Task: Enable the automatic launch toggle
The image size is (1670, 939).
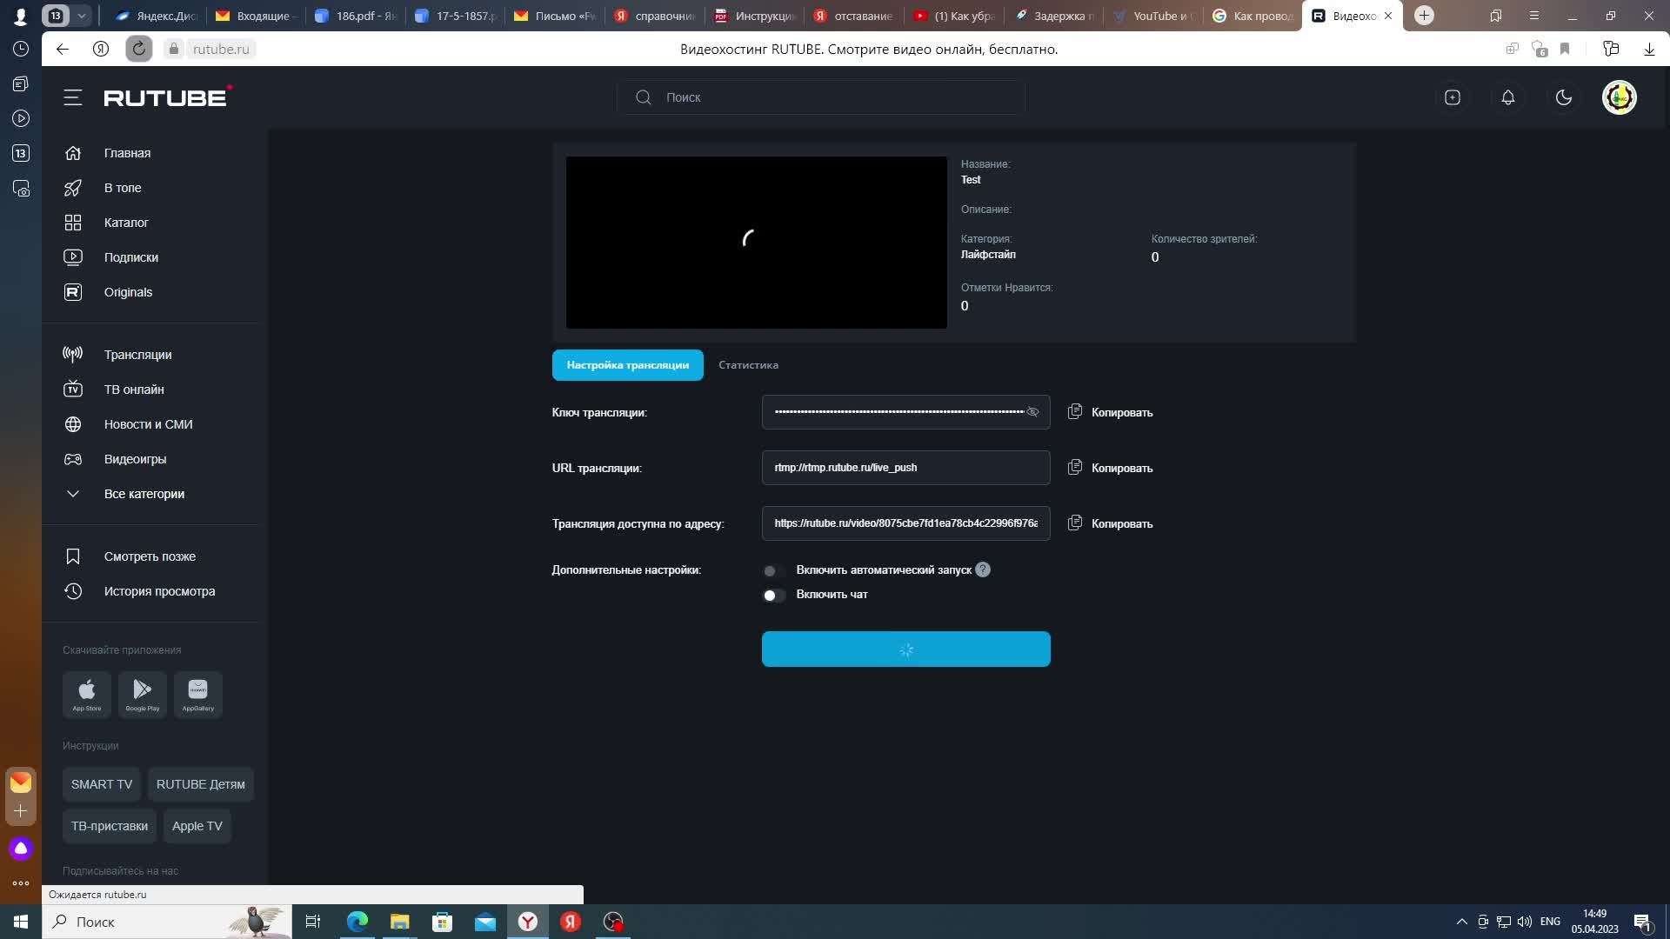Action: tap(773, 571)
